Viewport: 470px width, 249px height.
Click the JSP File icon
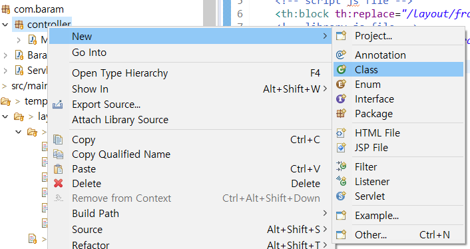(341, 147)
